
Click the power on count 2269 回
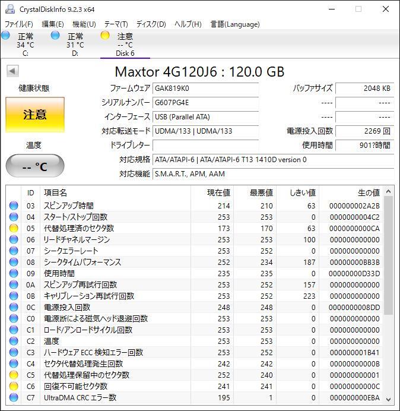(364, 131)
